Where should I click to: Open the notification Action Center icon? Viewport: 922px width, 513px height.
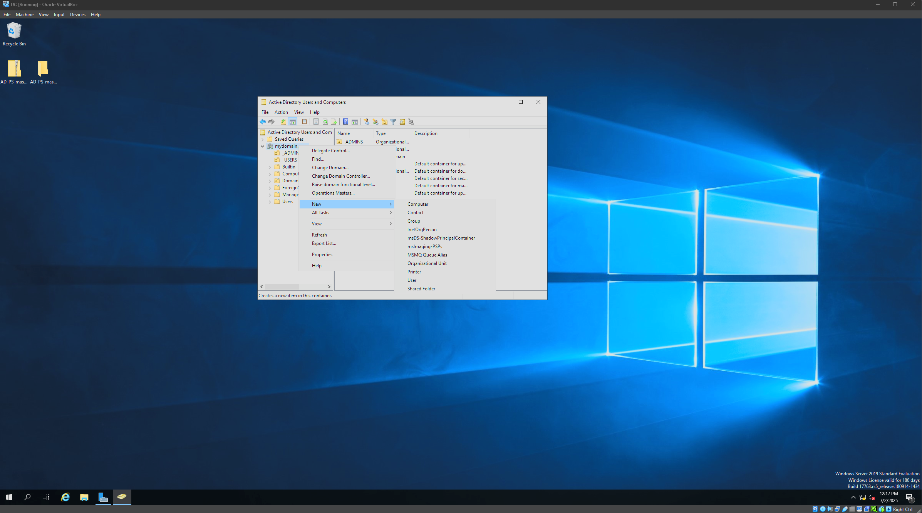910,498
